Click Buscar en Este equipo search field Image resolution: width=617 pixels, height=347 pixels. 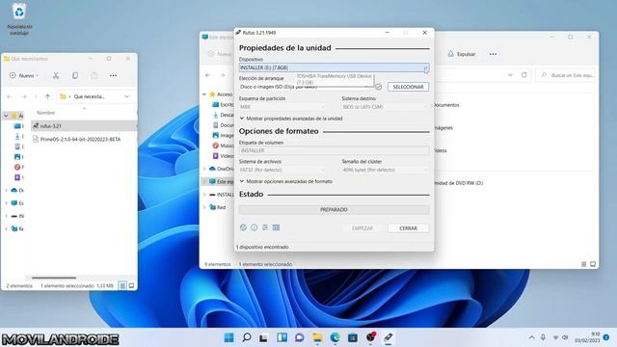[566, 75]
